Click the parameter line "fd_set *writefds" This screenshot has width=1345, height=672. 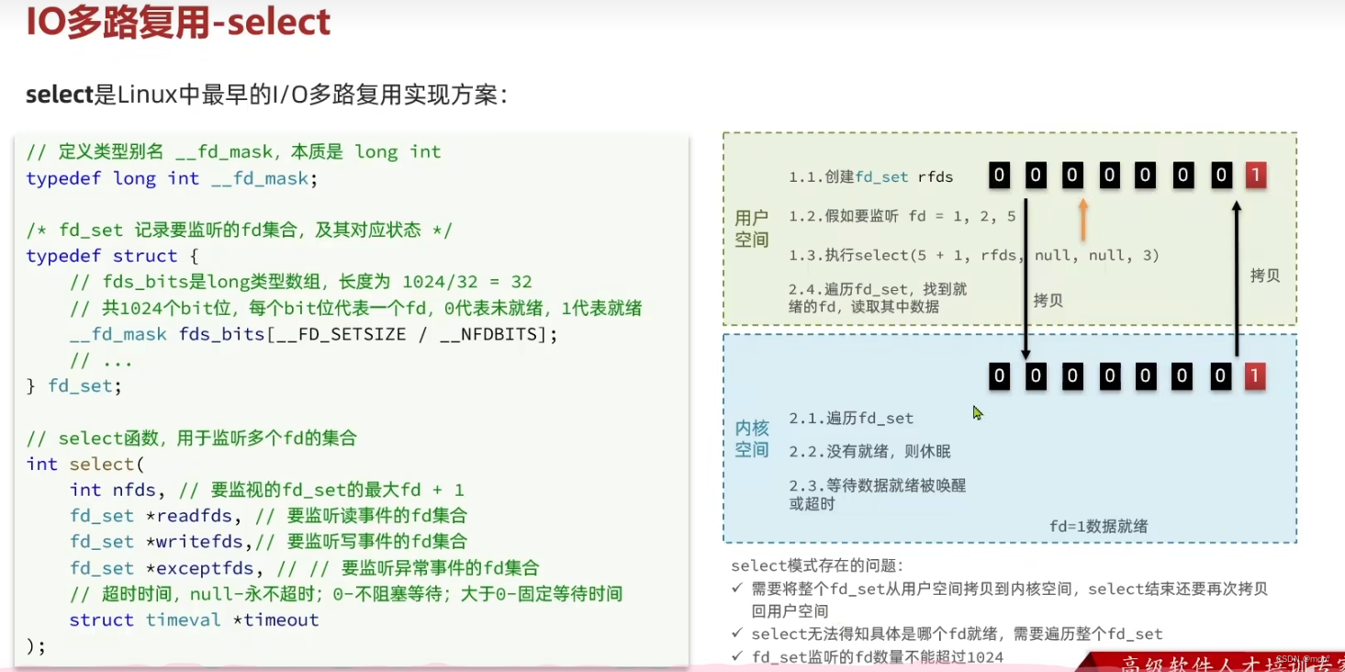pyautogui.click(x=268, y=542)
